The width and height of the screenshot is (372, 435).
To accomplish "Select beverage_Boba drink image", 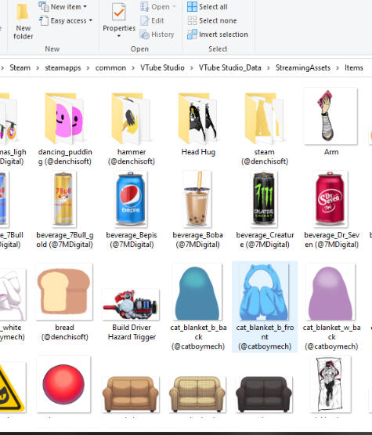I will pyautogui.click(x=197, y=198).
